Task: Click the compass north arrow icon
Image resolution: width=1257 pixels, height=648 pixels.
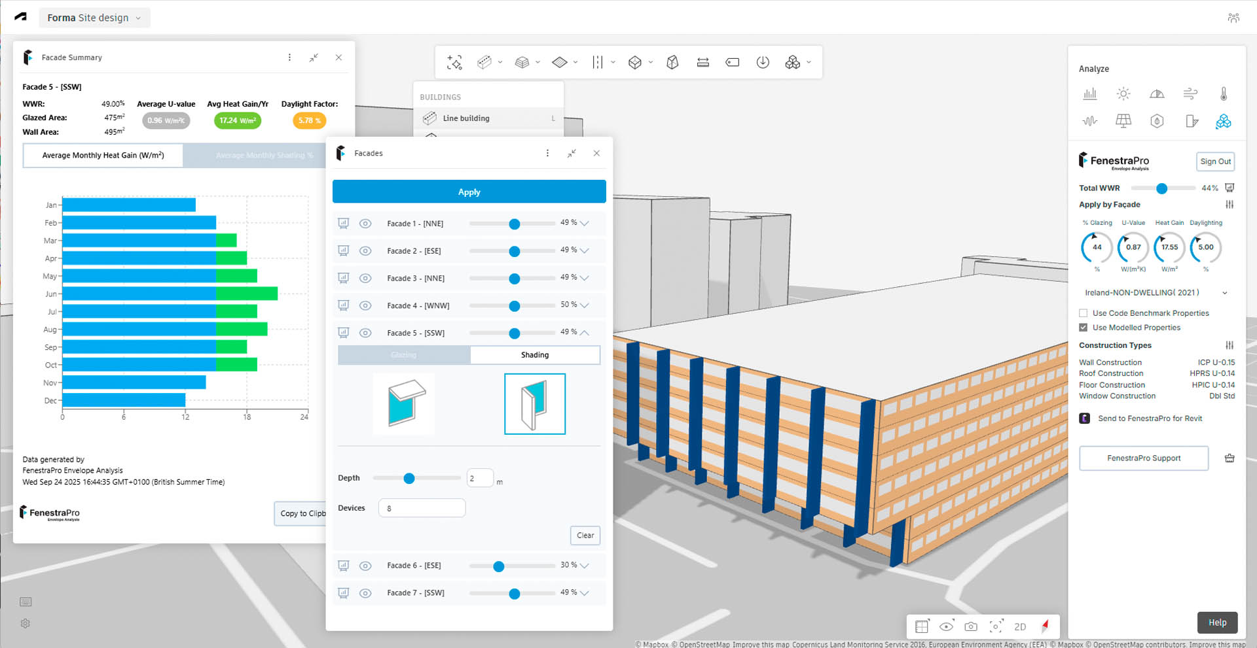Action: coord(1045,626)
